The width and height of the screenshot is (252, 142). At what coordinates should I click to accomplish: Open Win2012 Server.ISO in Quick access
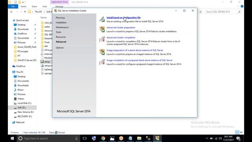coord(27,60)
